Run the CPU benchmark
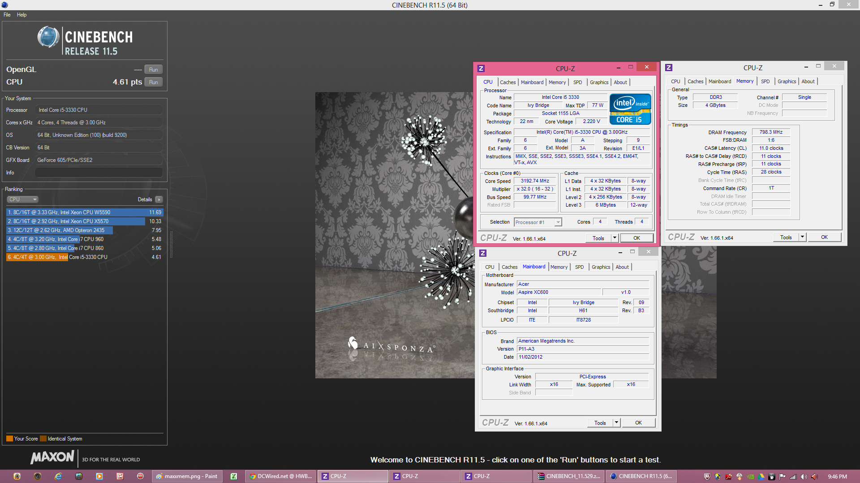Screen dimensions: 860x483 (x=154, y=82)
